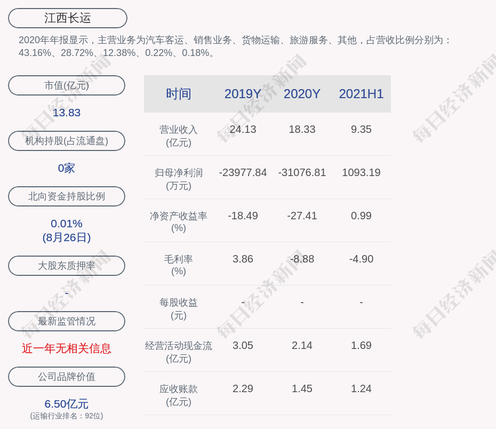The height and width of the screenshot is (429, 496).
Task: Click the (8月26日) date text
Action: point(67,237)
